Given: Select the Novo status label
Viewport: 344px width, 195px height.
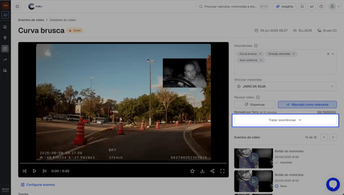Looking at the screenshot, I should click(x=281, y=186).
